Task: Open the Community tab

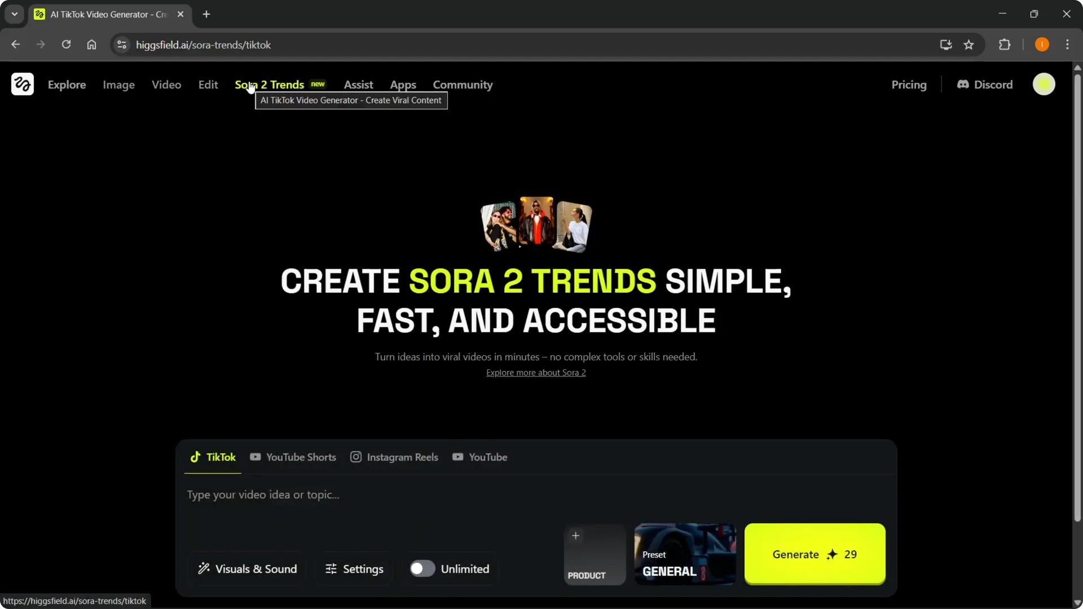Action: pyautogui.click(x=463, y=85)
